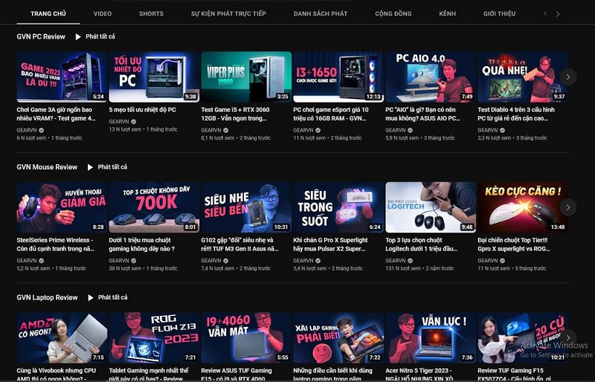
Task: Open the GVN PC Review playlist title
Action: click(x=41, y=37)
